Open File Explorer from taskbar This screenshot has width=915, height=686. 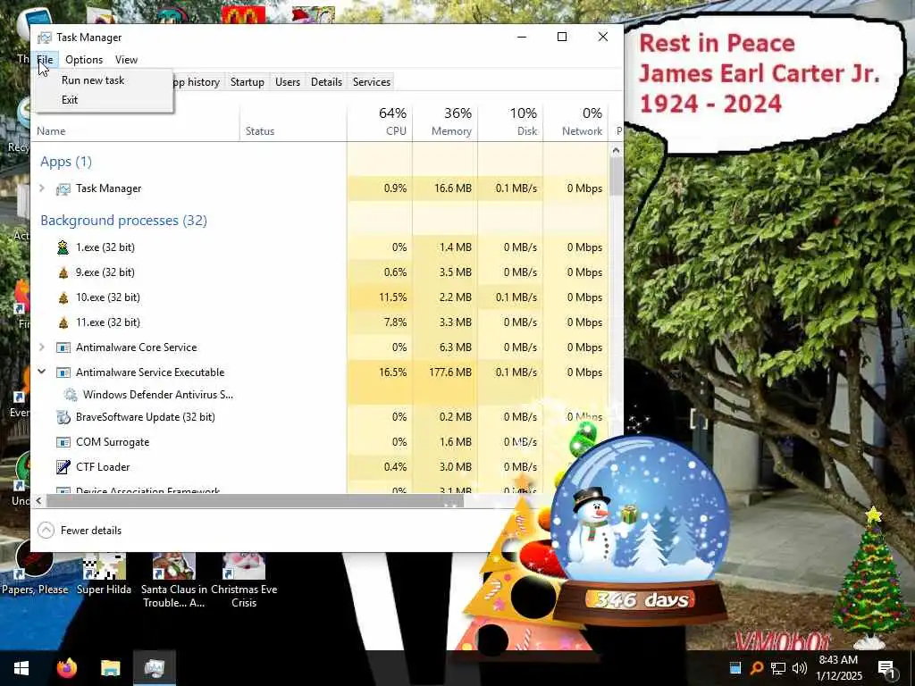110,668
